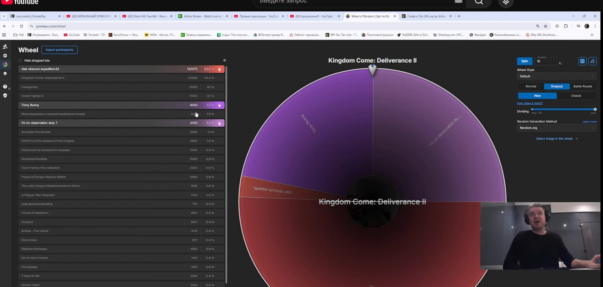Open the IMDb - Movies, TV bookmark
603x287 pixels.
tap(160, 35)
